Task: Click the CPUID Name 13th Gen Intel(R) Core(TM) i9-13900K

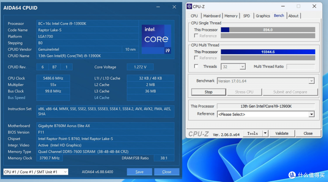Action: [x=88, y=56]
